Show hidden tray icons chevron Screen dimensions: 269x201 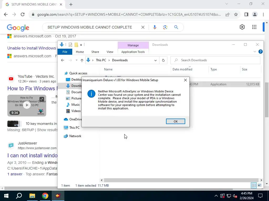[216, 196]
